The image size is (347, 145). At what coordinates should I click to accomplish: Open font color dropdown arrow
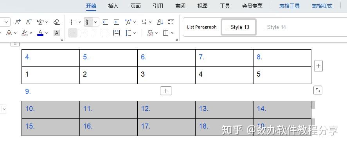click(x=47, y=33)
